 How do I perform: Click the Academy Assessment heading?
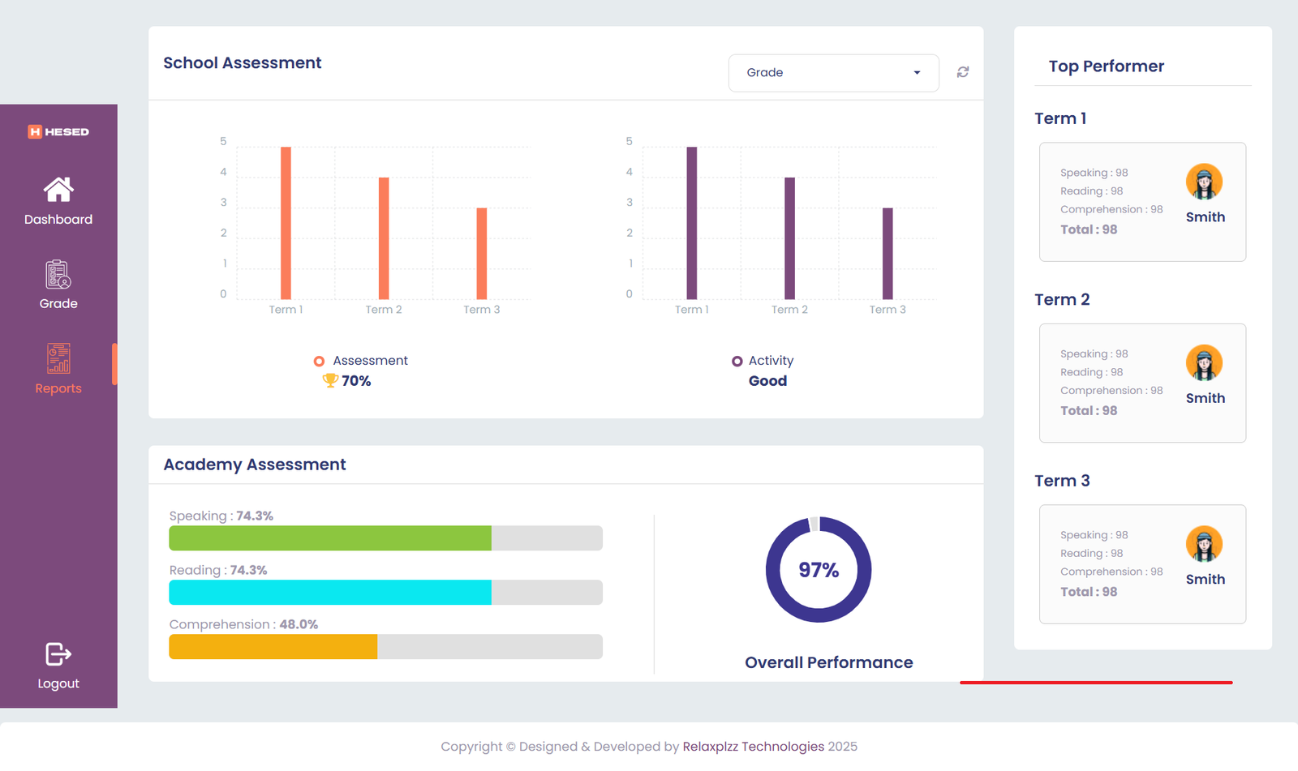[255, 465]
